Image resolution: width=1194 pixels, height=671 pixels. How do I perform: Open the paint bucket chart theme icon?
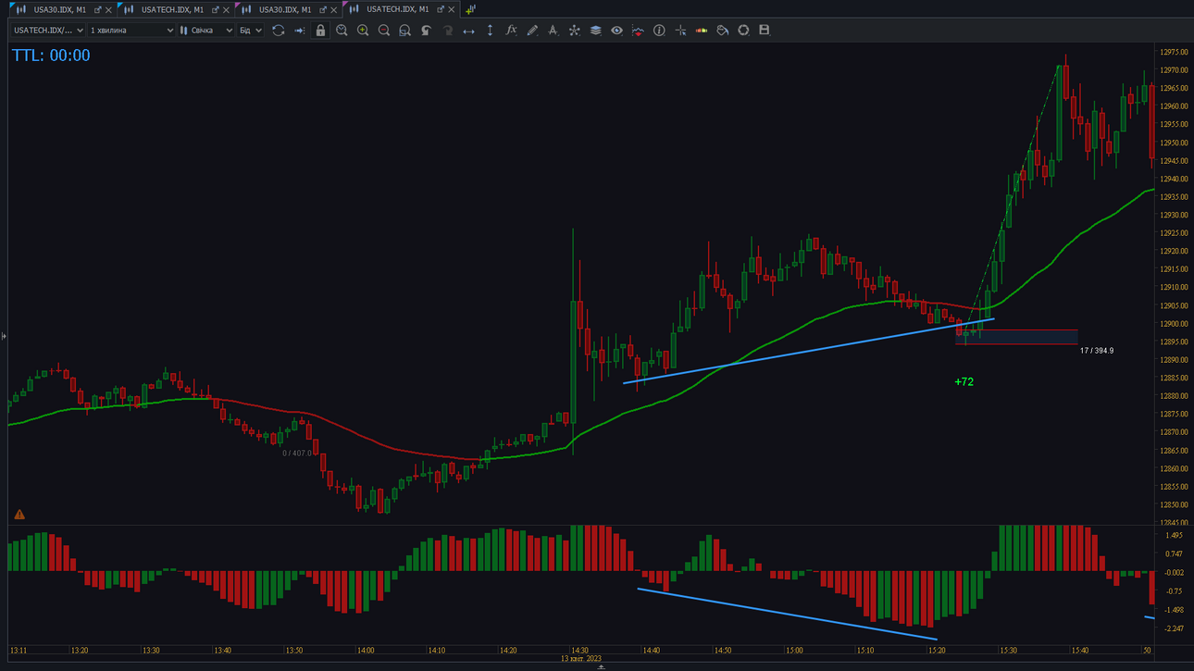tap(723, 31)
